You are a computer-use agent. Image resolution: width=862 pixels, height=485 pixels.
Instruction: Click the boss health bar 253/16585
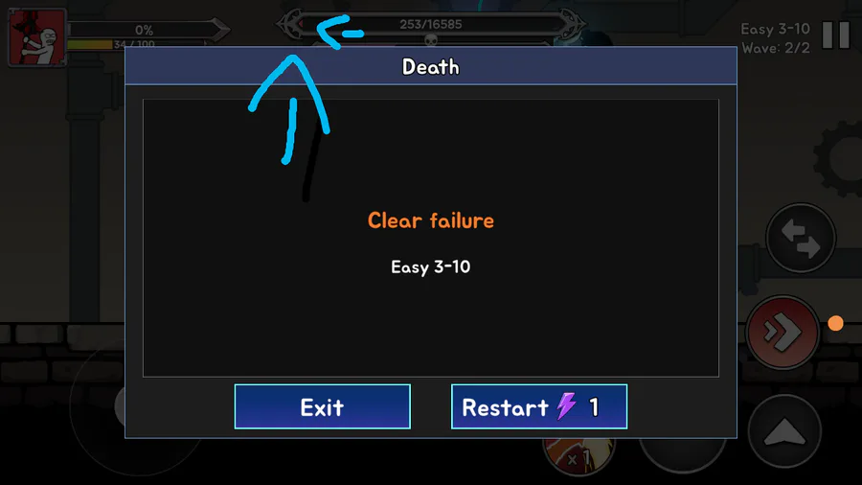point(430,24)
